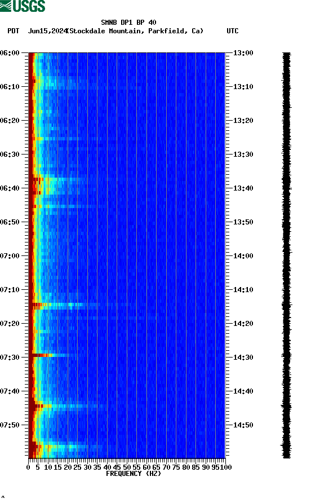Click the '100' frequency axis tick label

pyautogui.click(x=226, y=467)
